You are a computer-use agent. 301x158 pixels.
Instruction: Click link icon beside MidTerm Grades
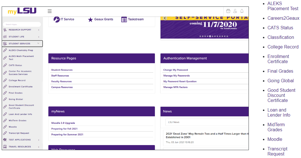point(5,121)
